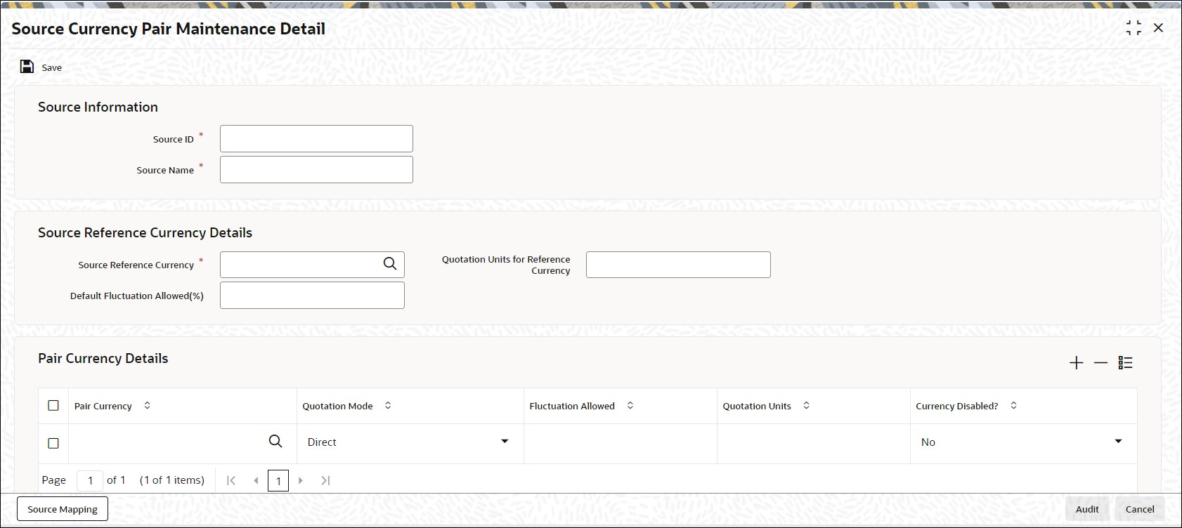Sort by Quotation Mode column arrows
Viewport: 1182px width, 528px height.
388,405
